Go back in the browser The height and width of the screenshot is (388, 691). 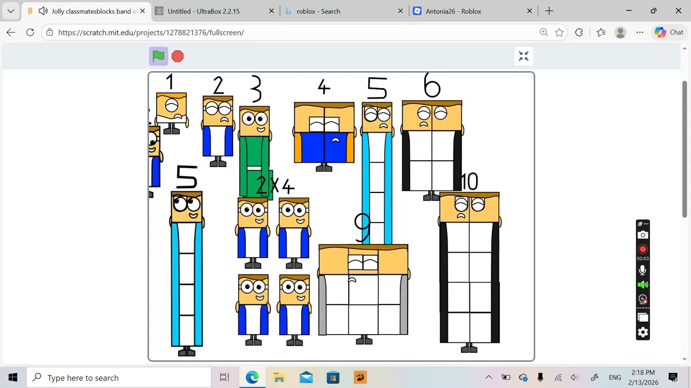coord(11,32)
